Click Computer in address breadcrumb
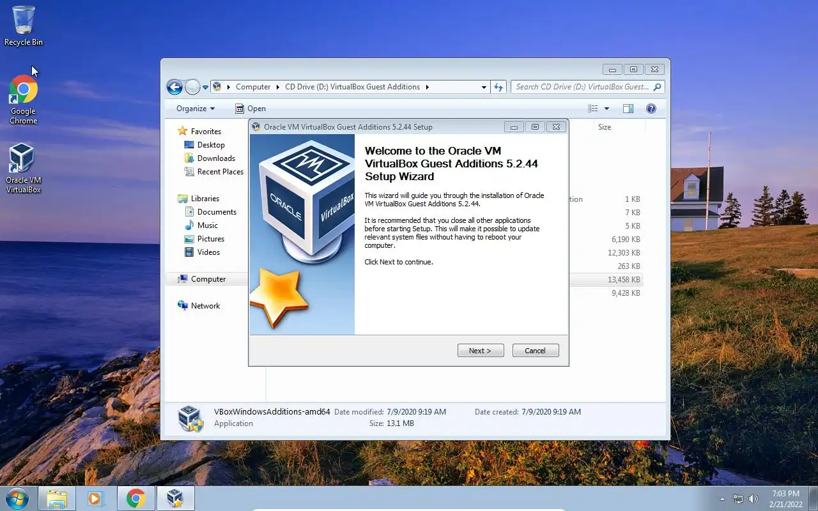 pos(253,87)
